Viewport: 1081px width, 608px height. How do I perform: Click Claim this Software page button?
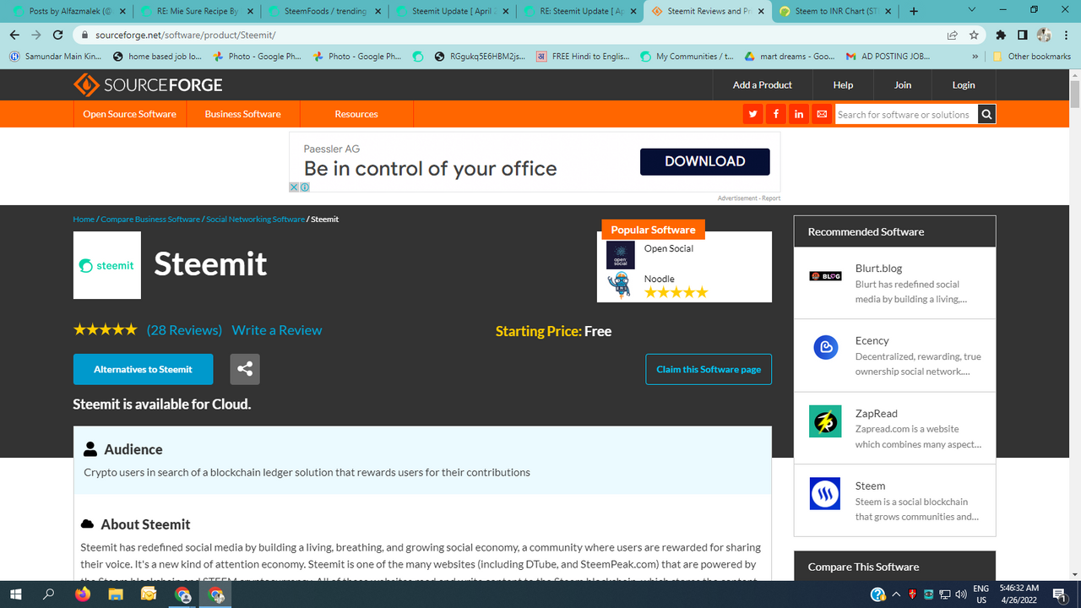tap(709, 369)
